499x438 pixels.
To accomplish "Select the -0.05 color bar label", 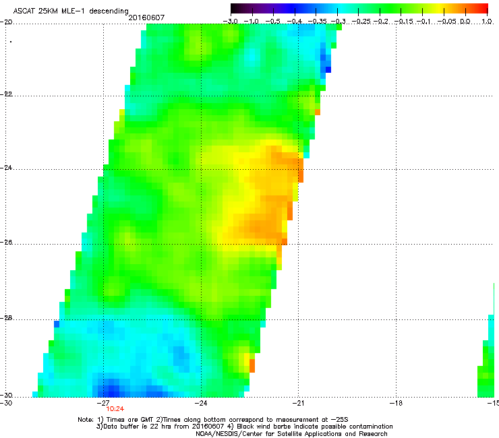I will 447,22.
